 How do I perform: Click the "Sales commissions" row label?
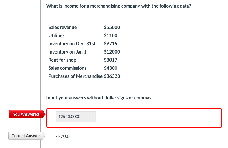coord(67,68)
